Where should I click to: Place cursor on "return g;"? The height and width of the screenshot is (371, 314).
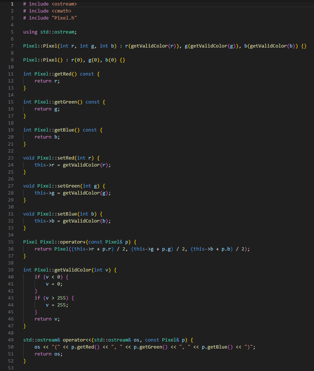click(47, 109)
